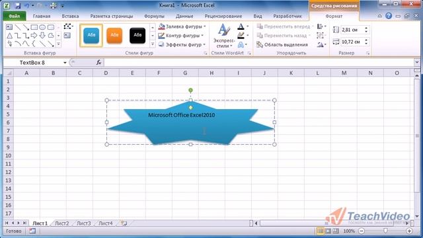Click the shape's green rotation handle
Screen dimensions: 423x238
click(190, 90)
